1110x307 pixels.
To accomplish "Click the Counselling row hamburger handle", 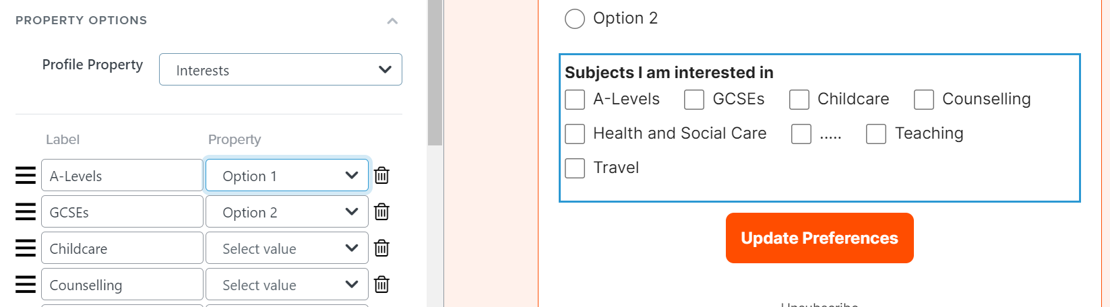I will coord(26,285).
